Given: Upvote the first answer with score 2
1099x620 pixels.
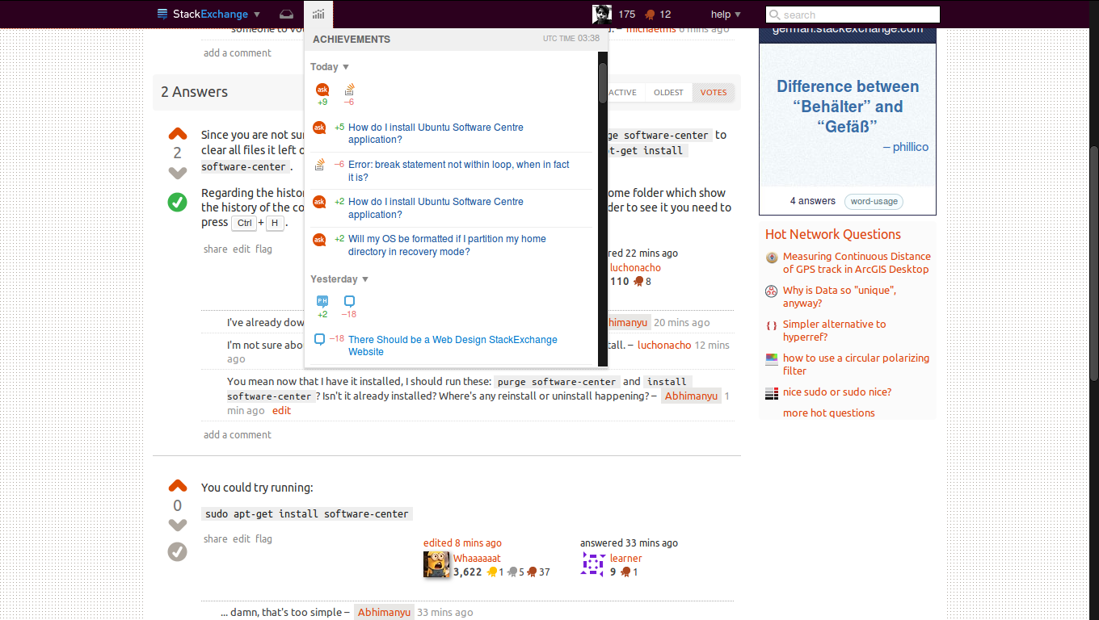Looking at the screenshot, I should (x=178, y=134).
